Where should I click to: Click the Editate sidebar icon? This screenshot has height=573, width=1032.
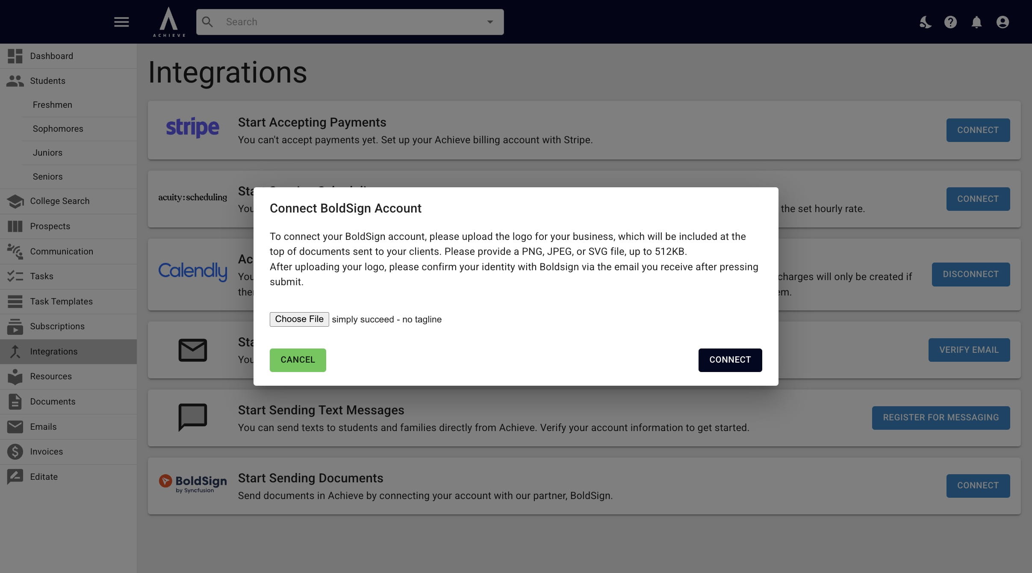pos(15,477)
